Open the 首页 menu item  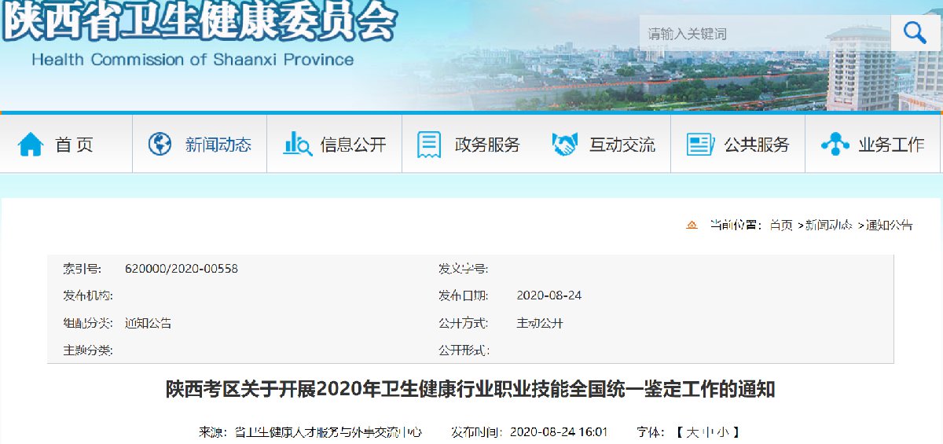(x=74, y=145)
